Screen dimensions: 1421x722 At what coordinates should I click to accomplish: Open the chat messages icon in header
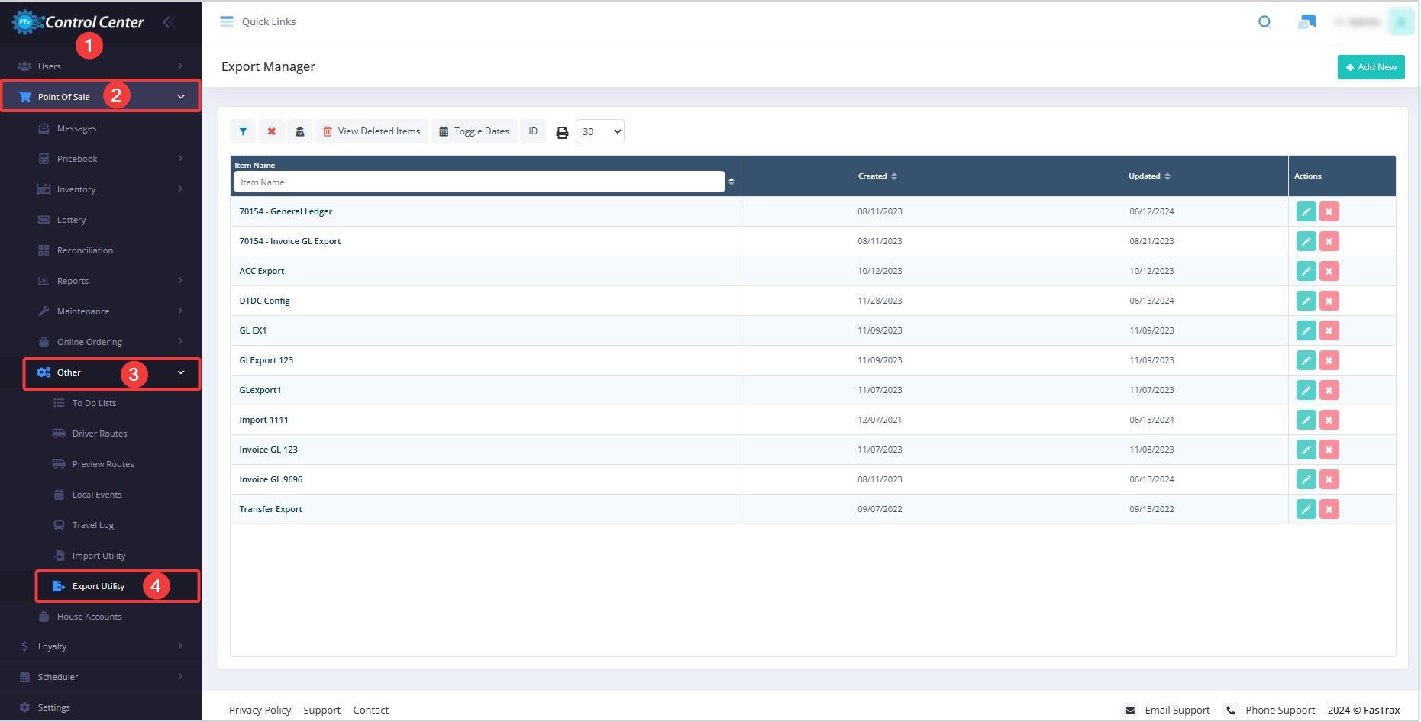1306,22
